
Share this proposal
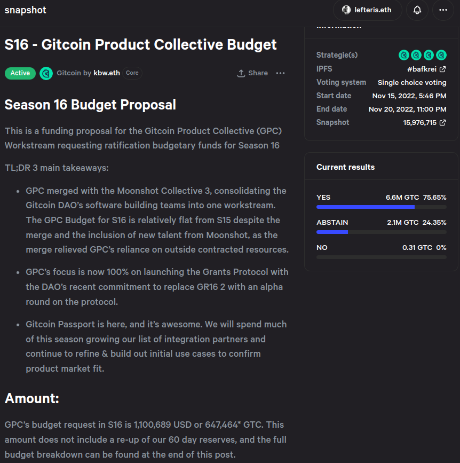tap(252, 73)
